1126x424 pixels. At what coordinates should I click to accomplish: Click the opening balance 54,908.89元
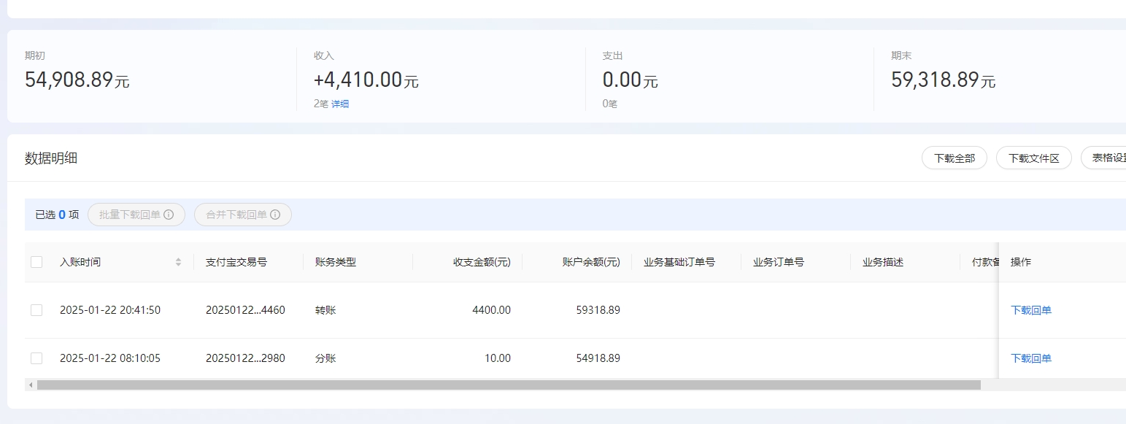pos(77,80)
